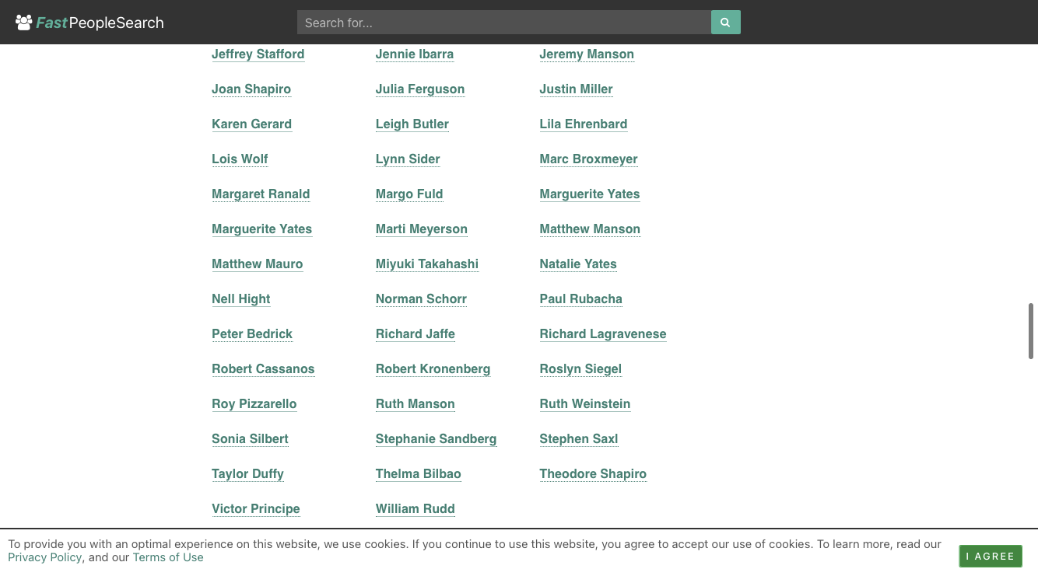Click the page vertical scrollbar thumb
Screen dimensions: 1038x583
pos(1031,330)
